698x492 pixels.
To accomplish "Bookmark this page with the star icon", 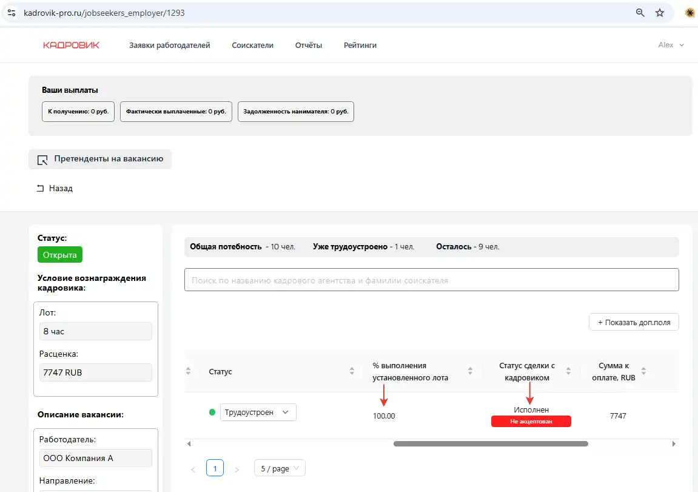I will pyautogui.click(x=660, y=13).
